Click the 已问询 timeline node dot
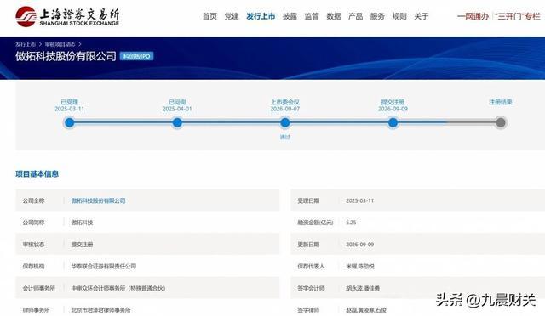The height and width of the screenshot is (316, 545). [177, 122]
